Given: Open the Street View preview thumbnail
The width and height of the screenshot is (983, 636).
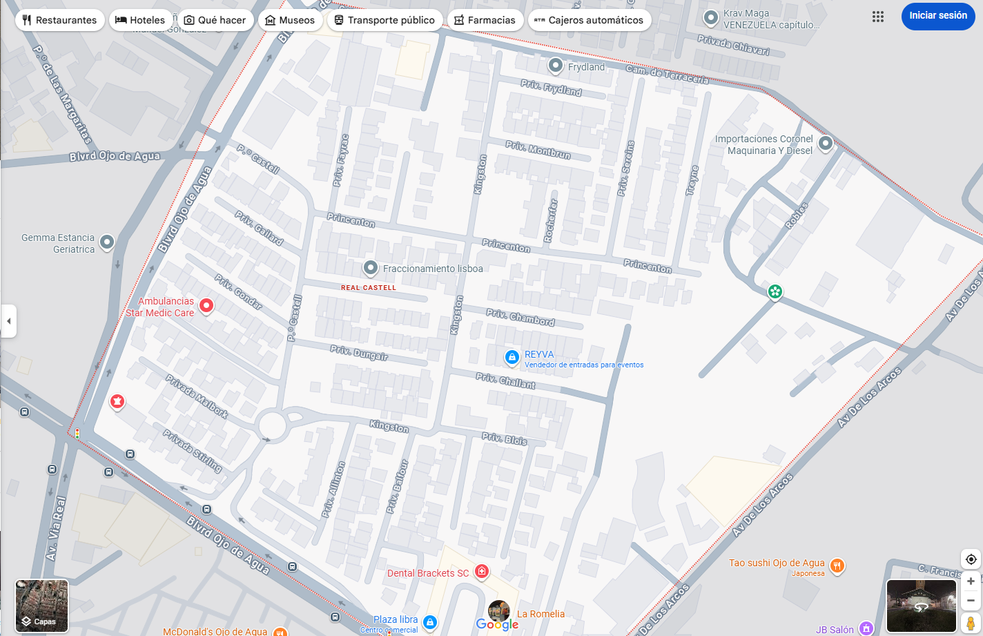Looking at the screenshot, I should coord(921,606).
